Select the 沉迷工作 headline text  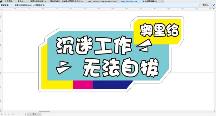94,45
